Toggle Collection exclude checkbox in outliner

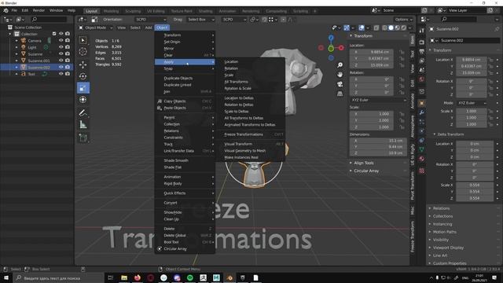pyautogui.click(x=54, y=34)
